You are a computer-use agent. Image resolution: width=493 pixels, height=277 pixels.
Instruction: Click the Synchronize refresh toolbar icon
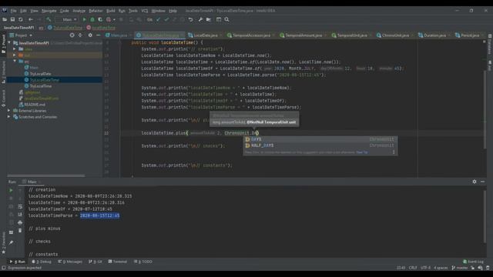(x=21, y=19)
